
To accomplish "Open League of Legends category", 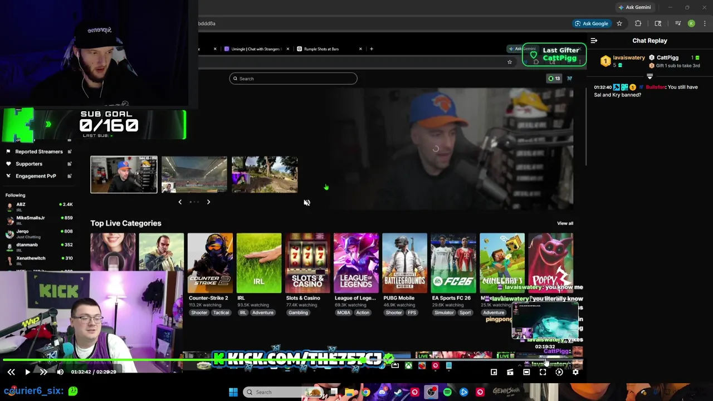I will click(356, 263).
